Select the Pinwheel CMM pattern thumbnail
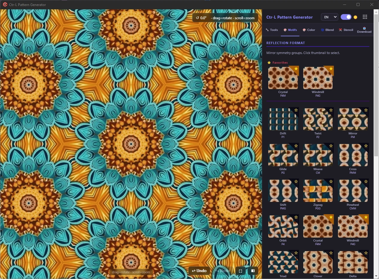 [353, 191]
